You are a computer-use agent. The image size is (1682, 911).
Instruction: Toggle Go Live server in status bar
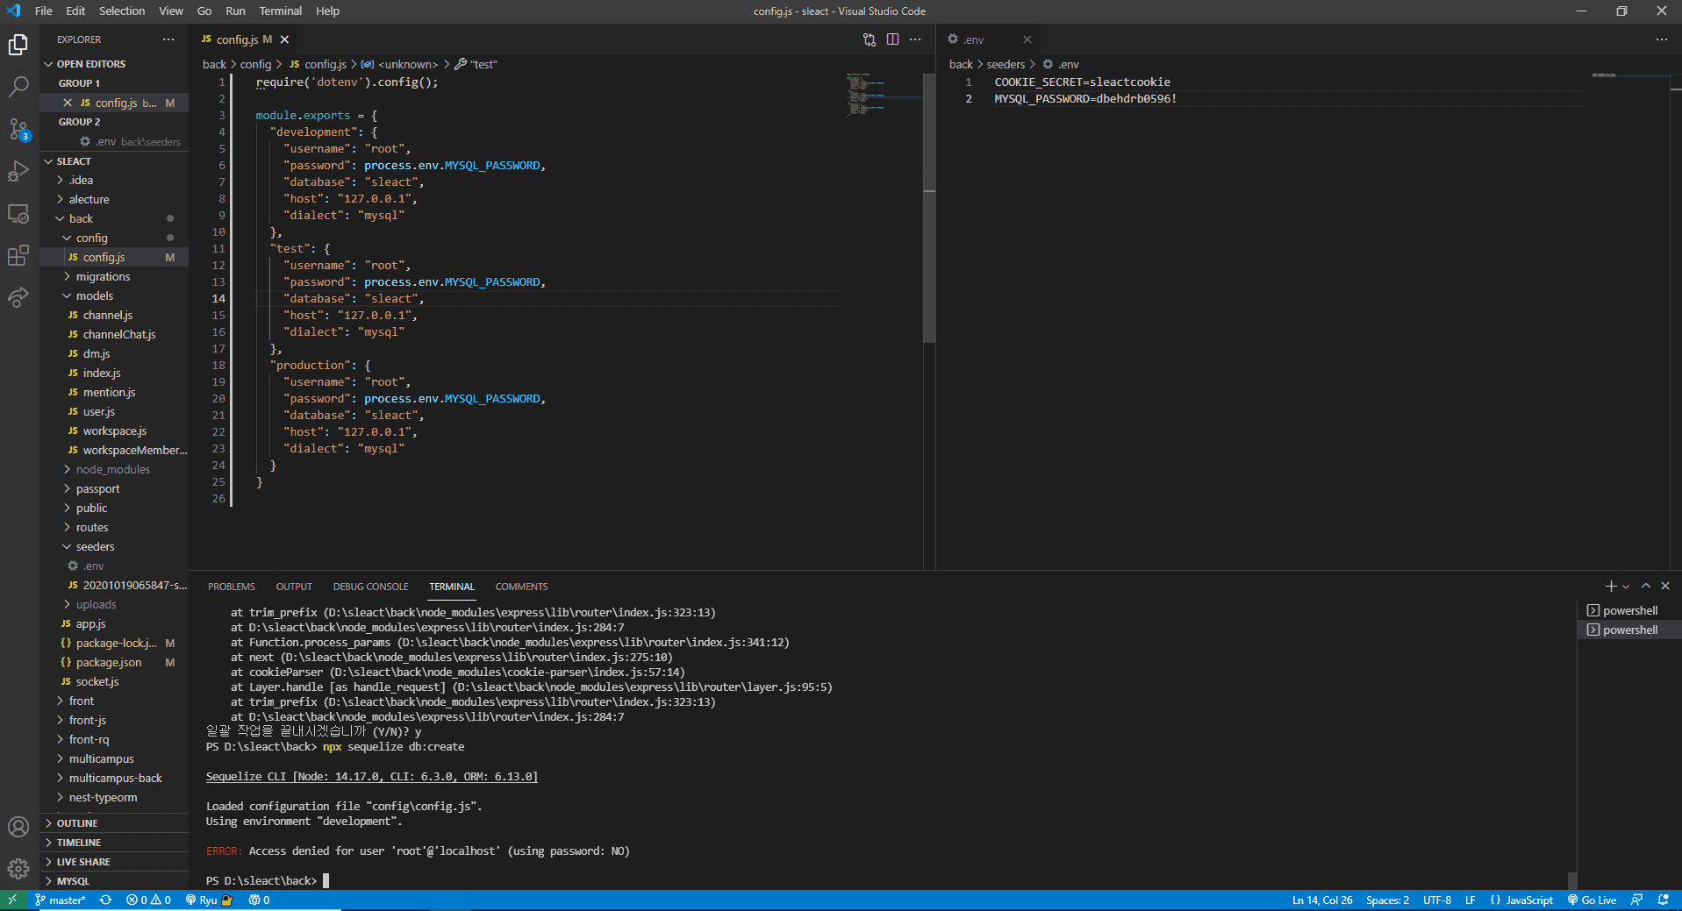(x=1592, y=900)
